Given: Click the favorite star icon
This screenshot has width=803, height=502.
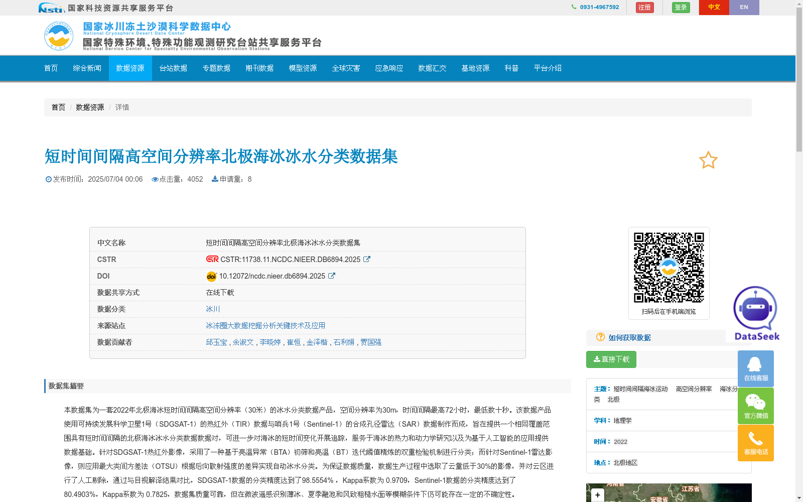Looking at the screenshot, I should 708,160.
